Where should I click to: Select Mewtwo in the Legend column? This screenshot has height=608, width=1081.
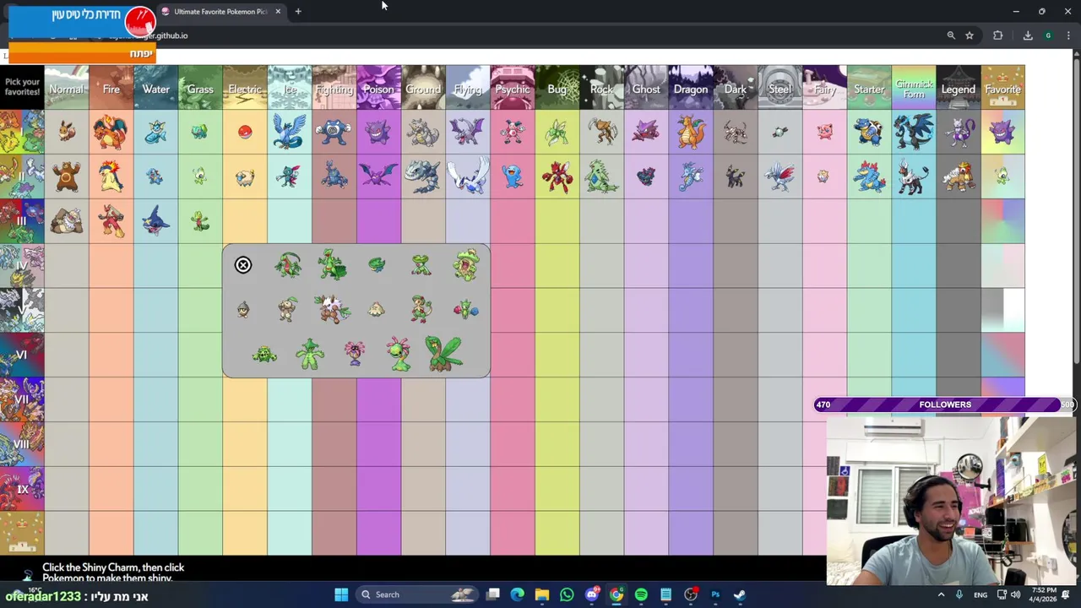pos(959,133)
